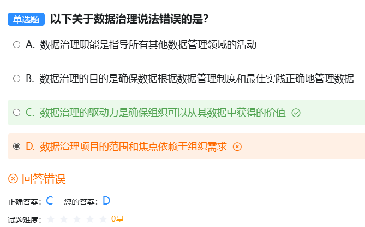Click the second difficulty star

[x=64, y=219]
